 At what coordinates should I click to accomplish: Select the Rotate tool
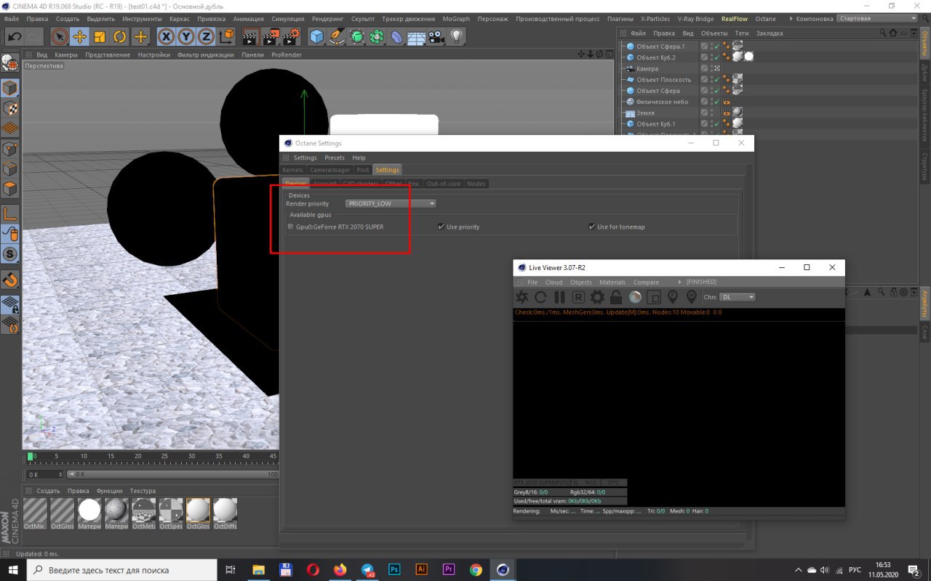point(120,36)
